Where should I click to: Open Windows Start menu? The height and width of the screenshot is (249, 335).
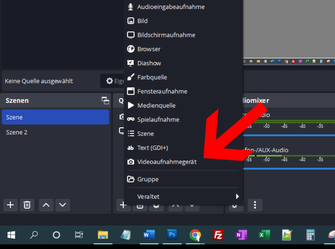(x=11, y=235)
